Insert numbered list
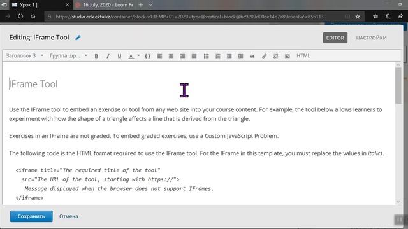408x229 pixels. click(218, 56)
